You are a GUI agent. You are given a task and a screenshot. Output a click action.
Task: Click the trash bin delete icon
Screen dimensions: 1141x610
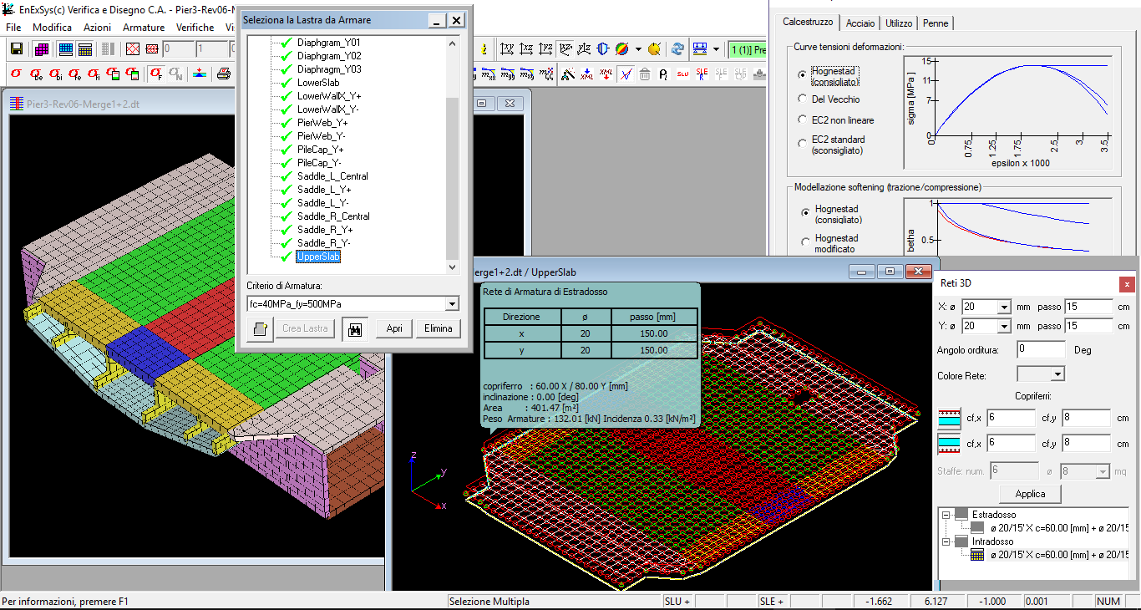tap(645, 74)
